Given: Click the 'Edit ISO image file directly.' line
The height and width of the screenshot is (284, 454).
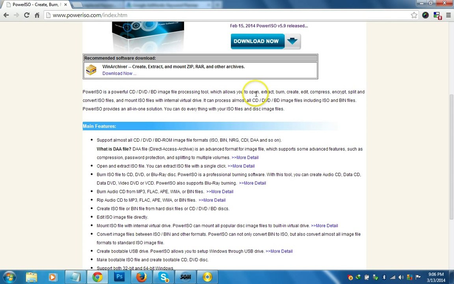Looking at the screenshot, I should (122, 217).
